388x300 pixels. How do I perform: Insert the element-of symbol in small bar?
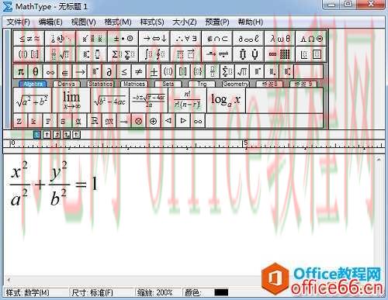pos(65,71)
